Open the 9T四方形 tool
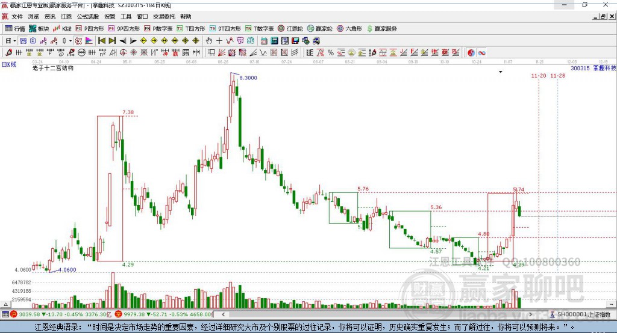Screen dimensions: 617x333 click(x=225, y=29)
